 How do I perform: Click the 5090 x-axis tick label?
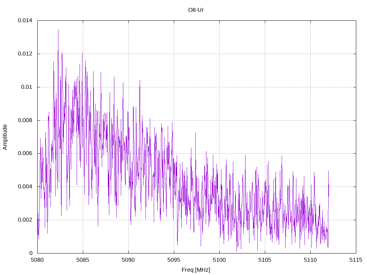(128, 260)
